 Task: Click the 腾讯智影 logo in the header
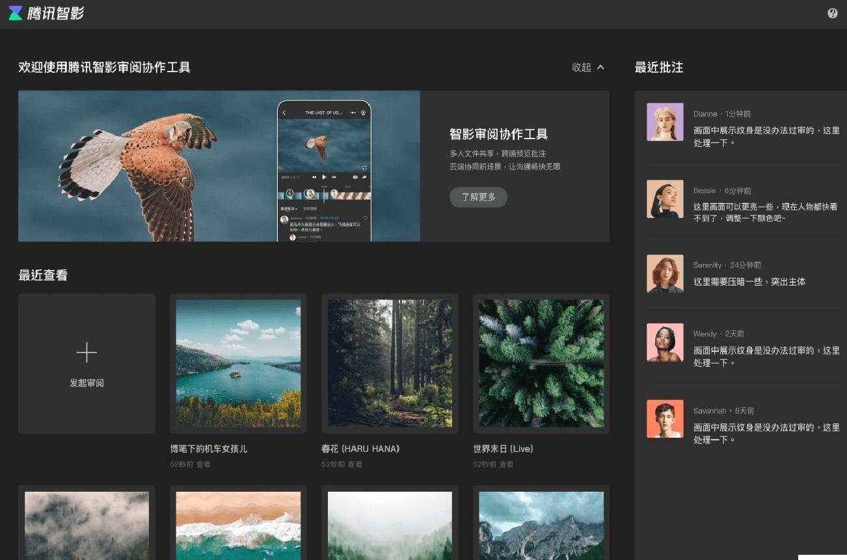pos(46,13)
